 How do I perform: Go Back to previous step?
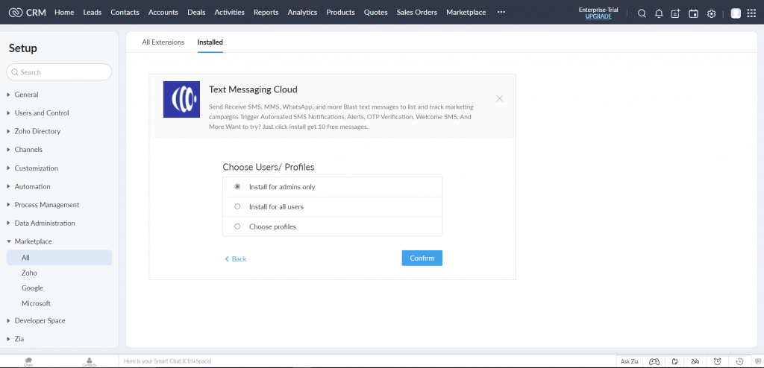click(235, 259)
